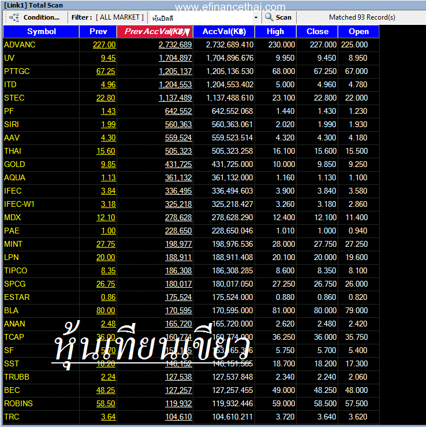
Task: Select the BLA symbol
Action: [x=11, y=311]
